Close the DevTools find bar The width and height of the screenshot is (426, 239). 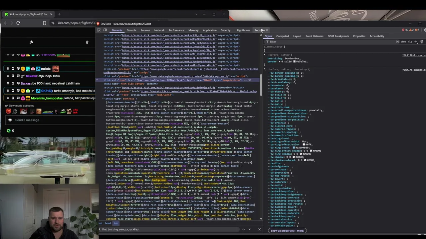(x=260, y=229)
